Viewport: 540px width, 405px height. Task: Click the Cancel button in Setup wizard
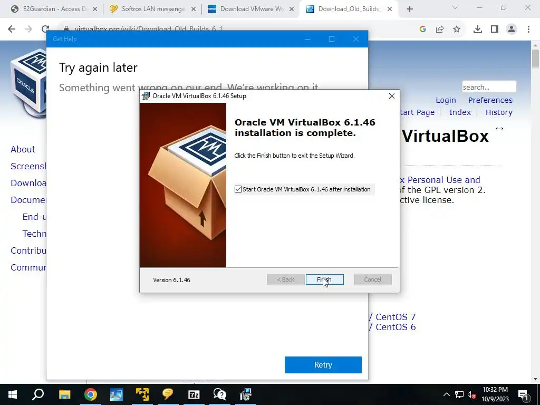pos(373,279)
